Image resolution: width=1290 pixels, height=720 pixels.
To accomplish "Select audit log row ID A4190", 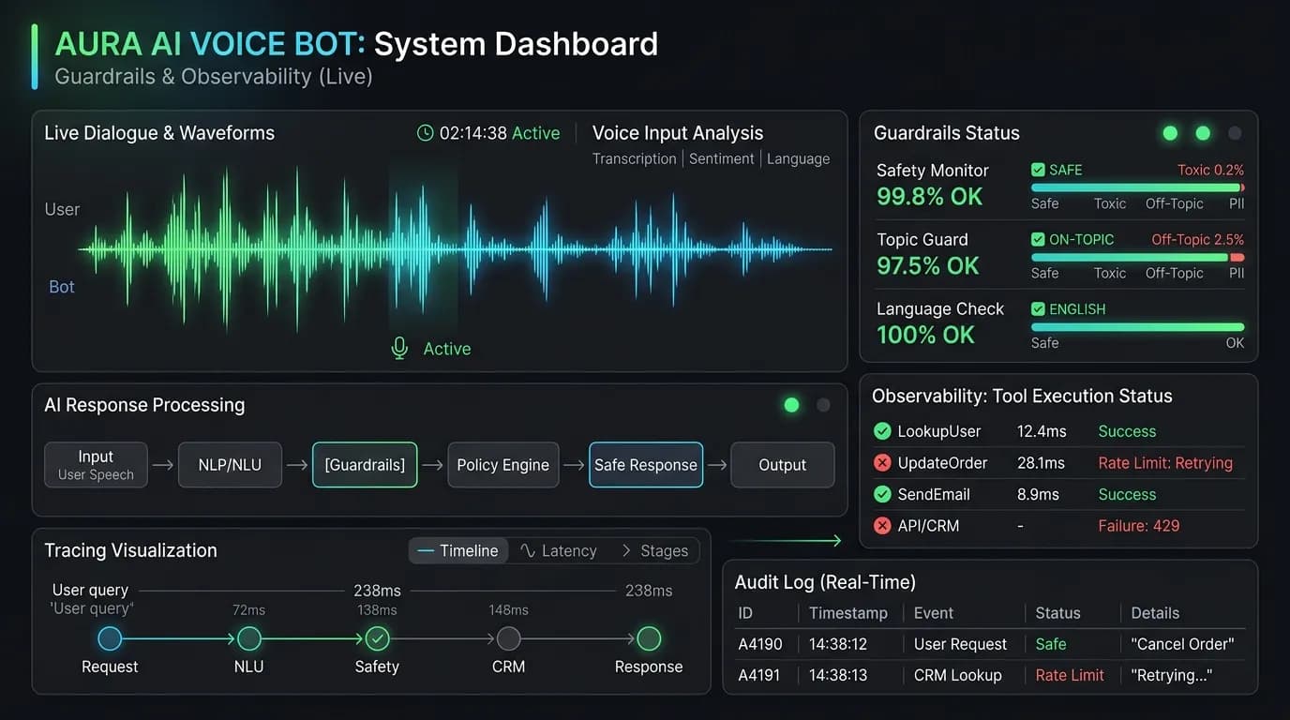I will tap(759, 644).
